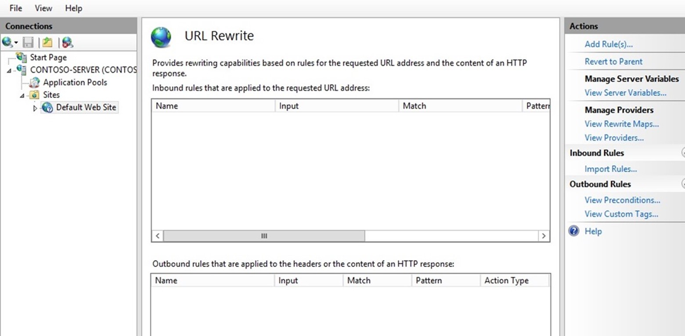Click the delete connection icon
Screen dimensions: 685x336
67,42
